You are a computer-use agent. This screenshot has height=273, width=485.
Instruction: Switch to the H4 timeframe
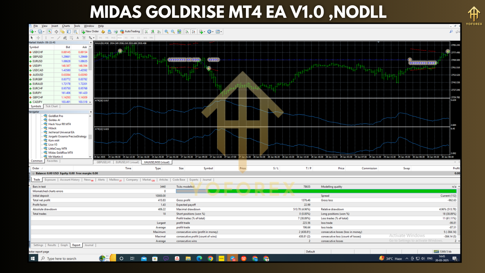click(x=132, y=38)
